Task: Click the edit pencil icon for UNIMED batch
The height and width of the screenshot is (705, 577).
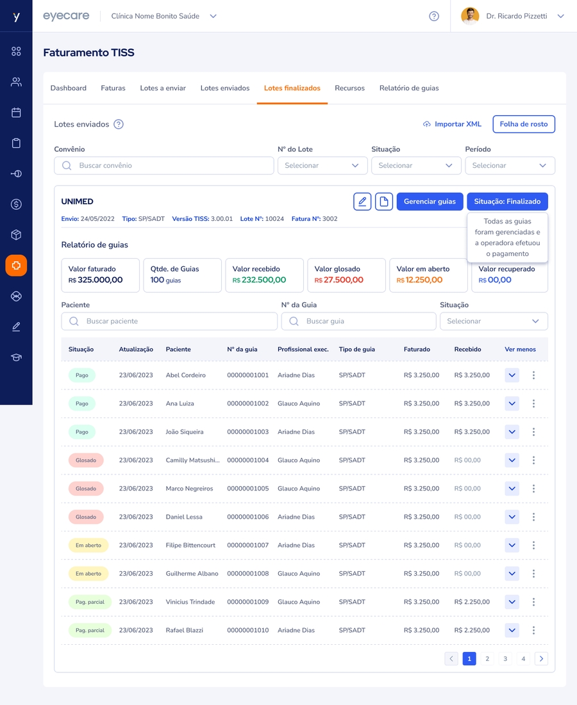Action: 362,202
